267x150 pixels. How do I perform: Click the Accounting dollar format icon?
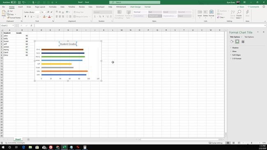tap(94, 16)
